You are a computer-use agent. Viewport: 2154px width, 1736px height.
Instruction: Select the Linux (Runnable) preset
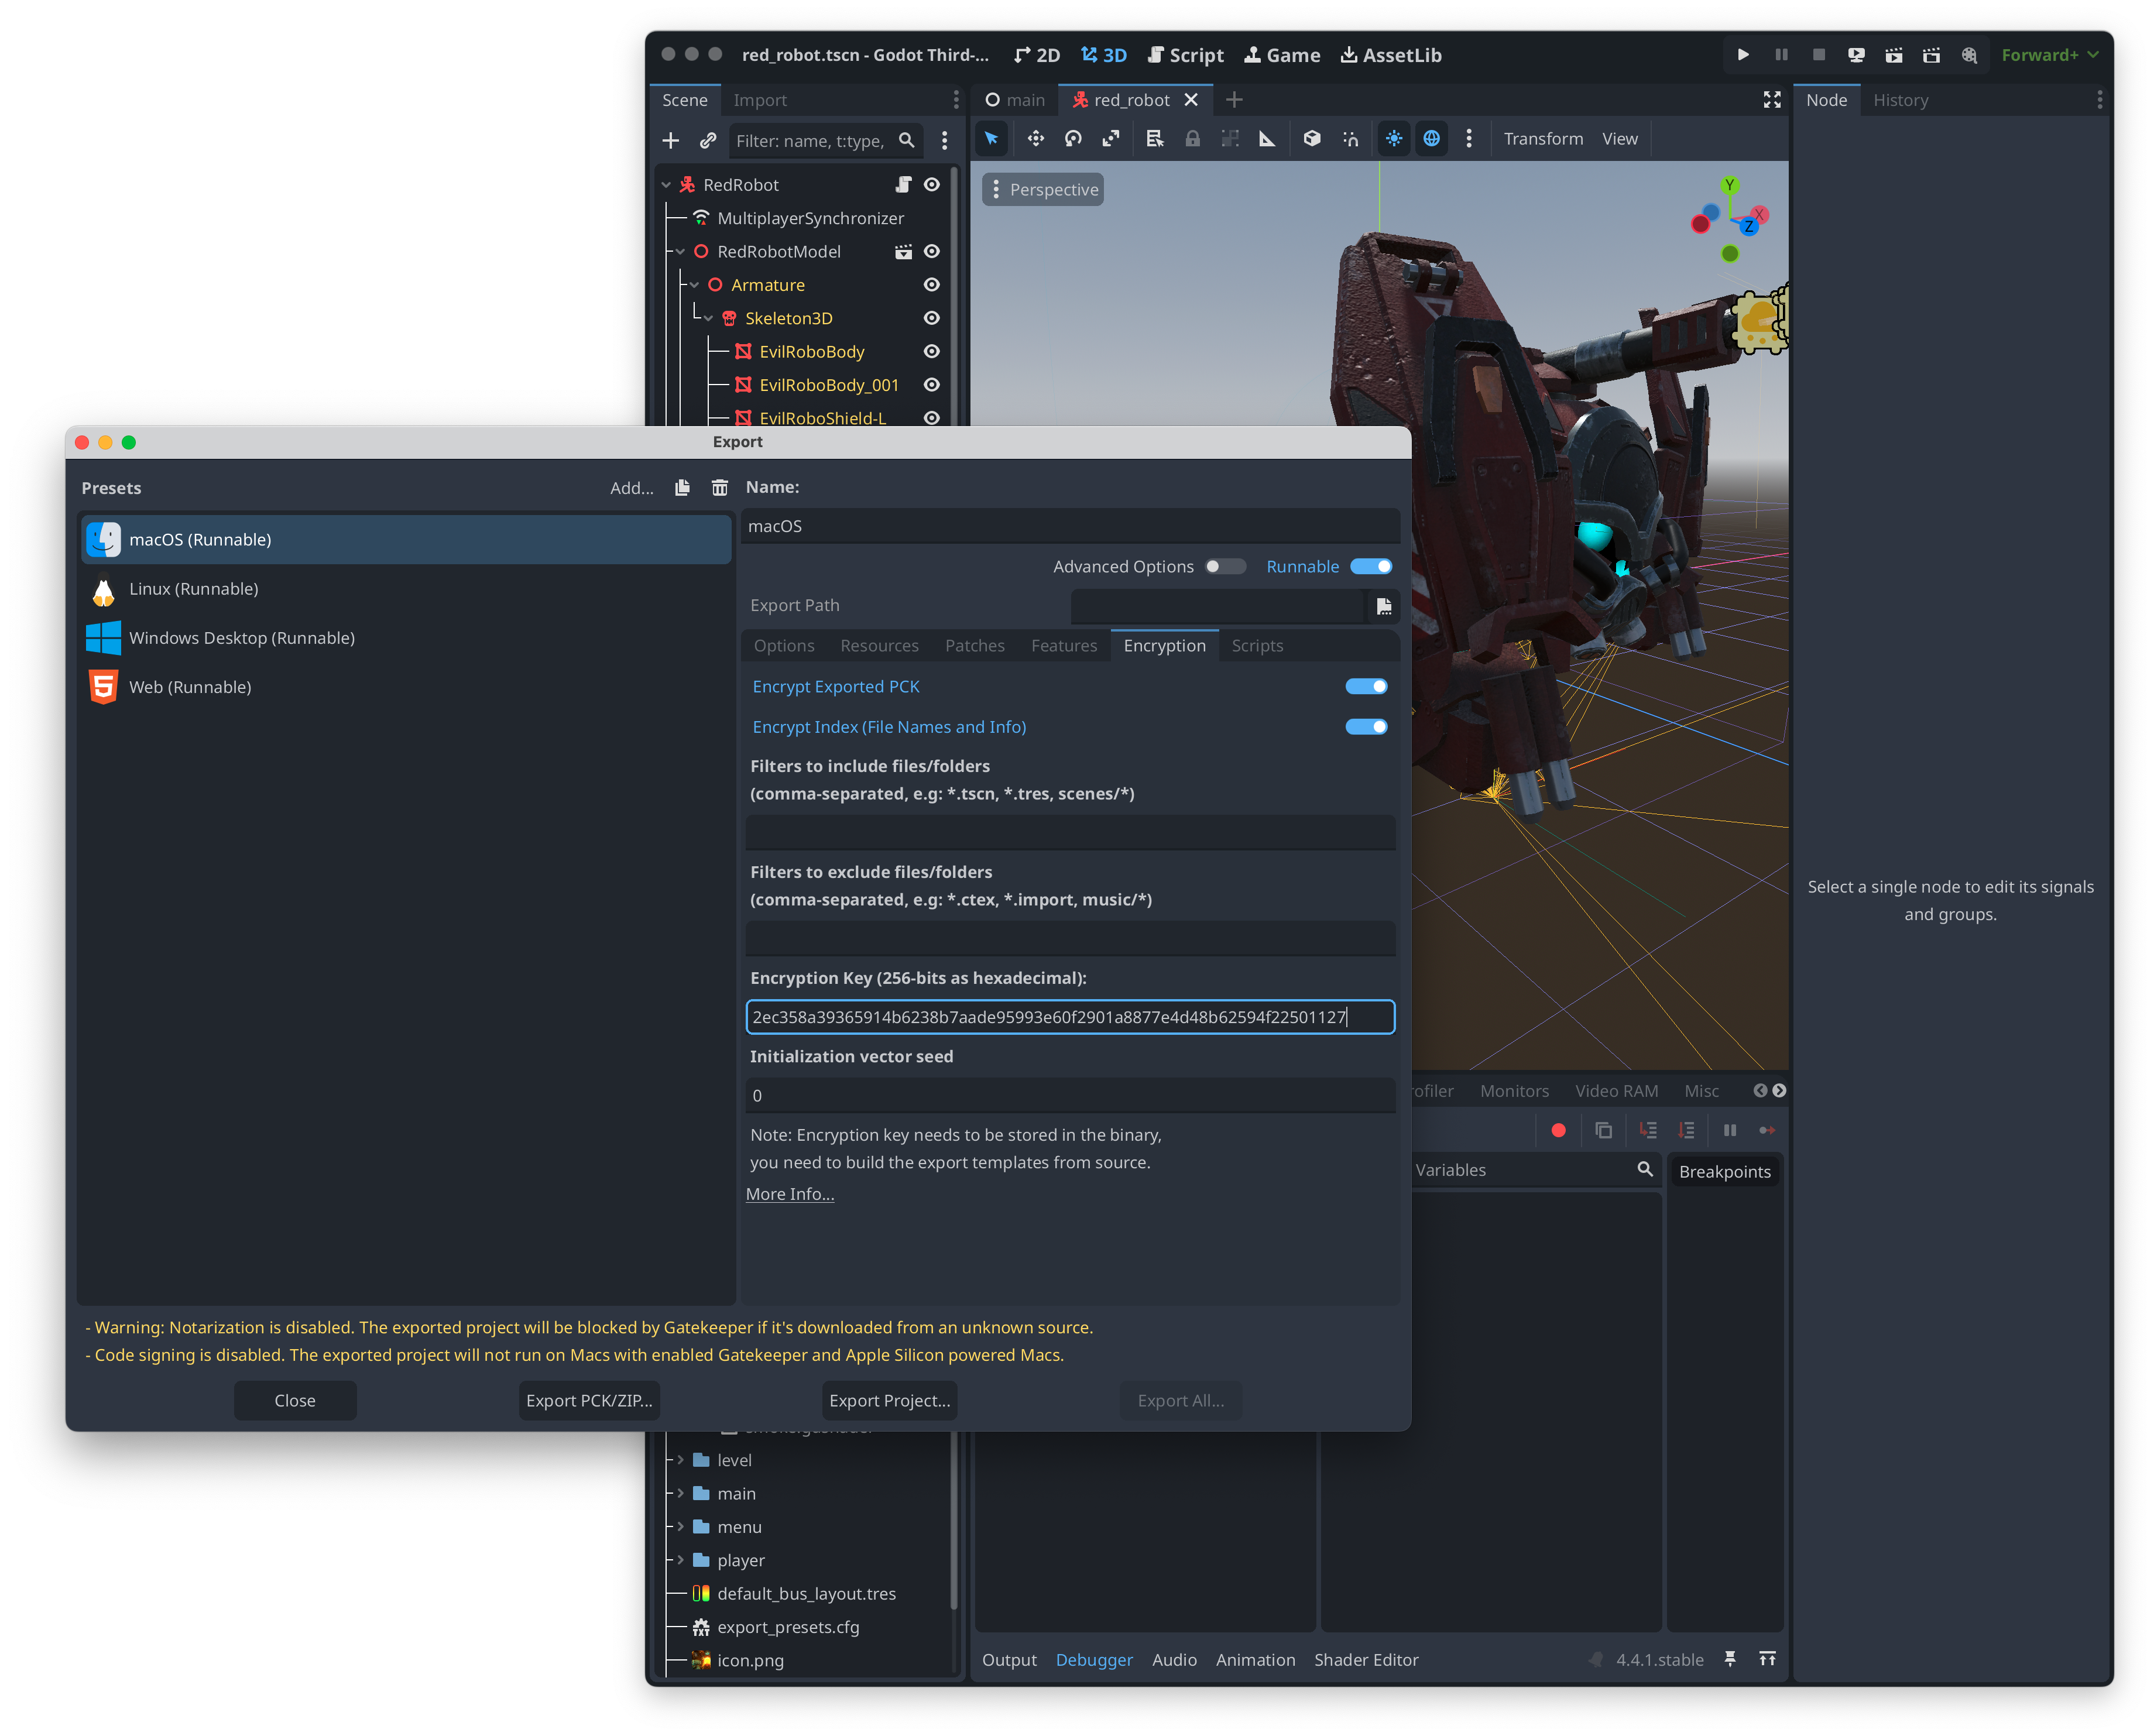click(406, 589)
